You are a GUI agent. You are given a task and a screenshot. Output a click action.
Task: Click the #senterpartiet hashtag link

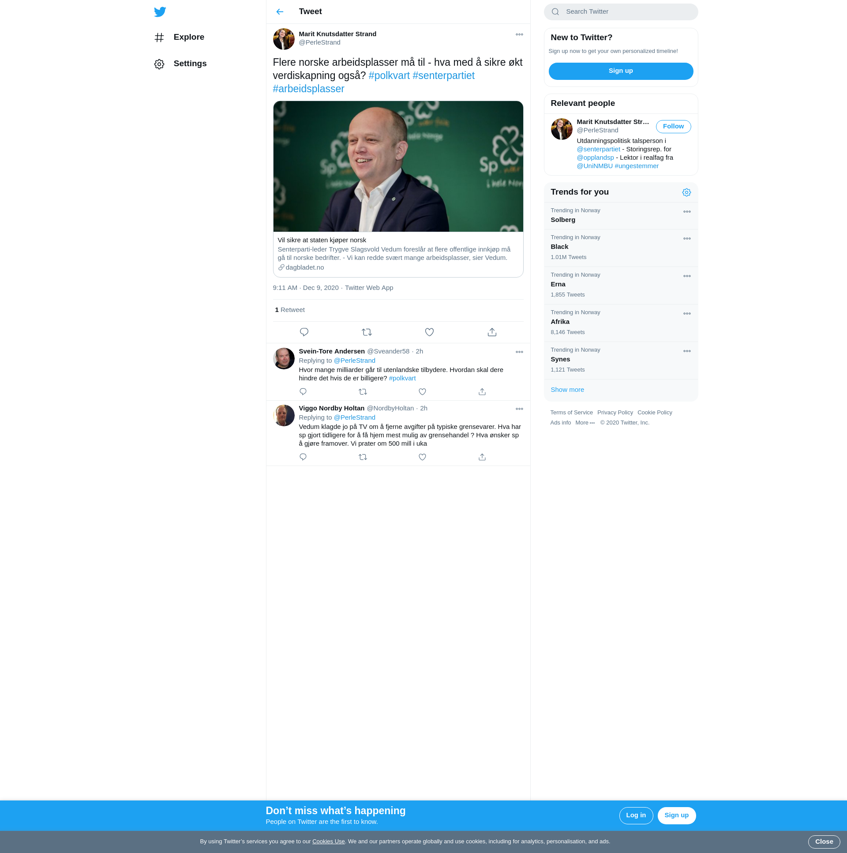point(443,75)
